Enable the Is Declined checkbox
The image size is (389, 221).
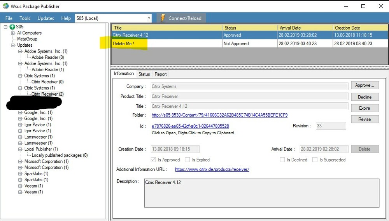coord(282,160)
